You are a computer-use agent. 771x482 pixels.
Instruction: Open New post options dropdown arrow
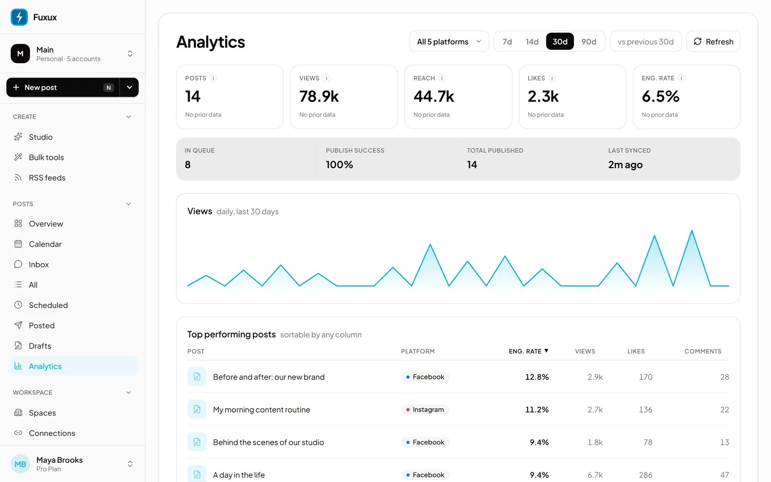point(129,87)
